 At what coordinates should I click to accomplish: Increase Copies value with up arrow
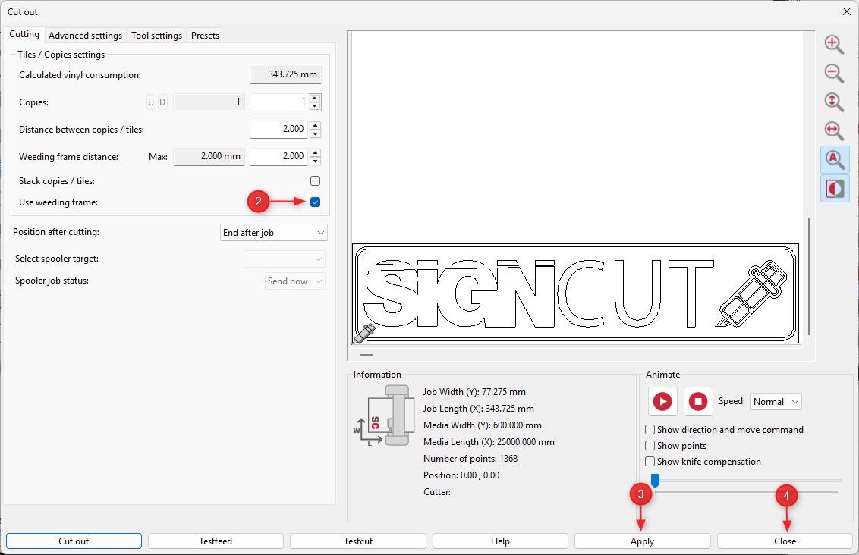click(x=315, y=98)
